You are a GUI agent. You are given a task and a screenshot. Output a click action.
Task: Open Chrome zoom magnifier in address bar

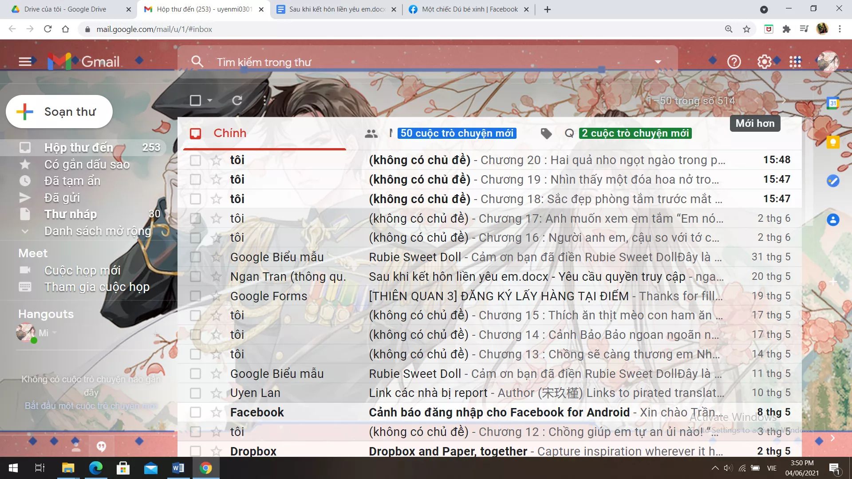729,29
